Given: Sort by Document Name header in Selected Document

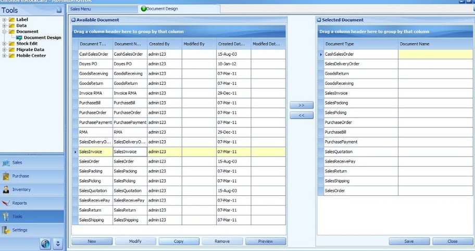Looking at the screenshot, I should tap(435, 44).
